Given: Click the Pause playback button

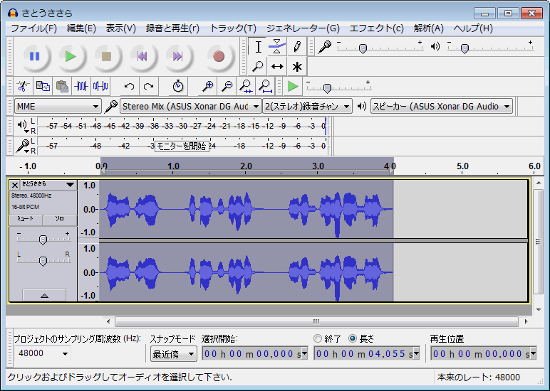Looking at the screenshot, I should [x=35, y=56].
